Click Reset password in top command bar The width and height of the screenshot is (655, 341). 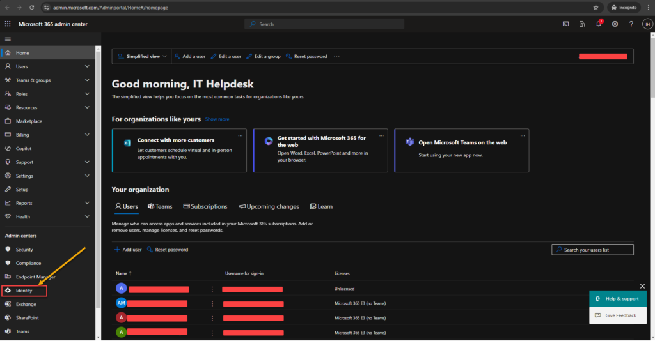[306, 56]
